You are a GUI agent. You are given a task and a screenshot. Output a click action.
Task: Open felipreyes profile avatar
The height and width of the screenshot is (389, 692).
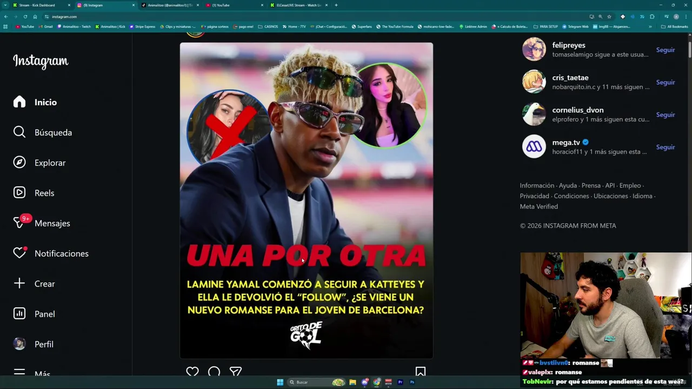(534, 49)
